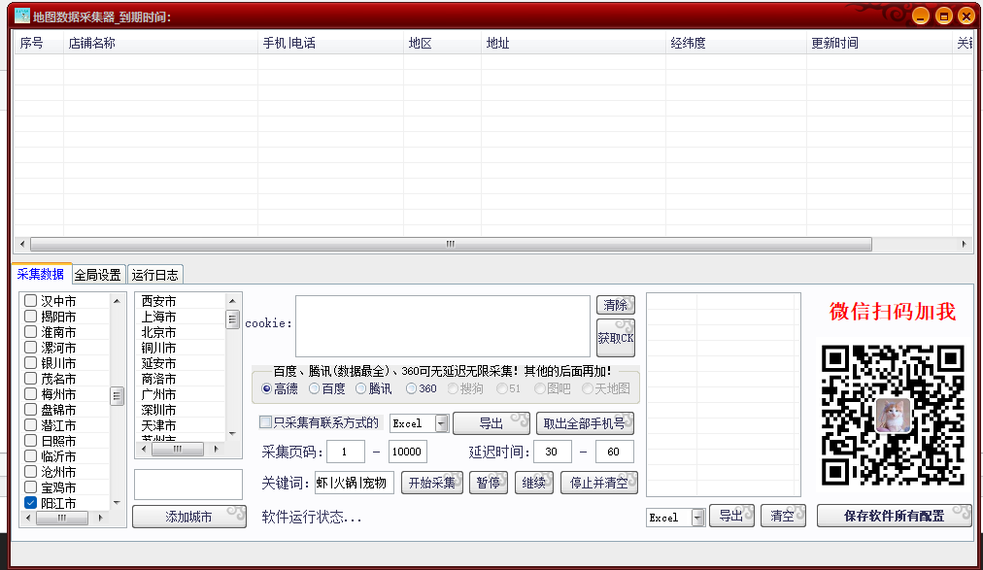The width and height of the screenshot is (983, 570).
Task: Minimize the map data collector window
Action: (x=921, y=17)
